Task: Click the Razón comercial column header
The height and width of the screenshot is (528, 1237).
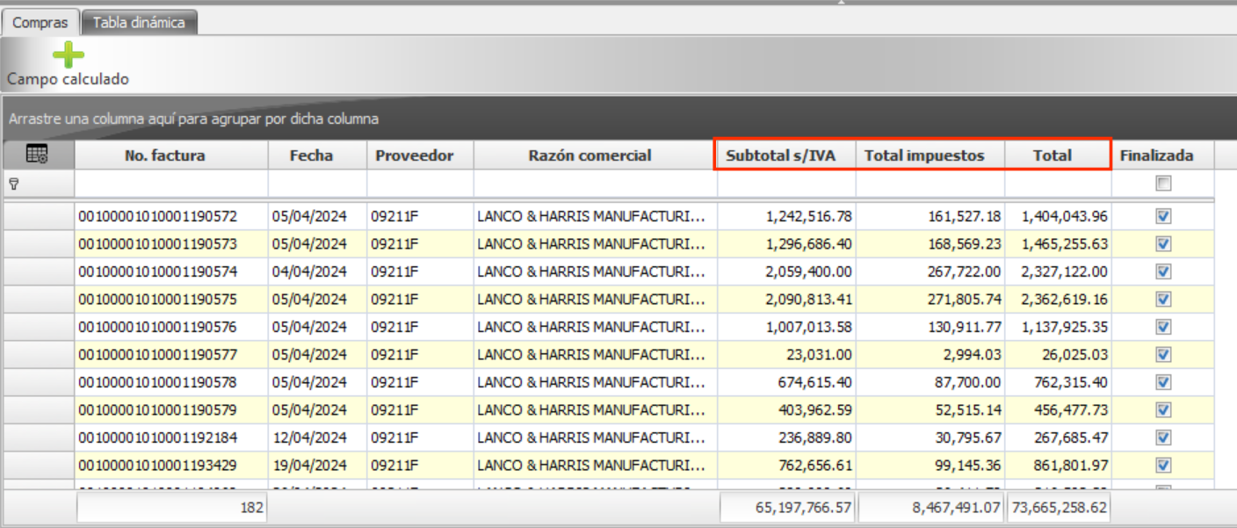Action: point(590,156)
